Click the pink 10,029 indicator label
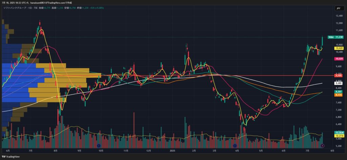 pos(339,59)
